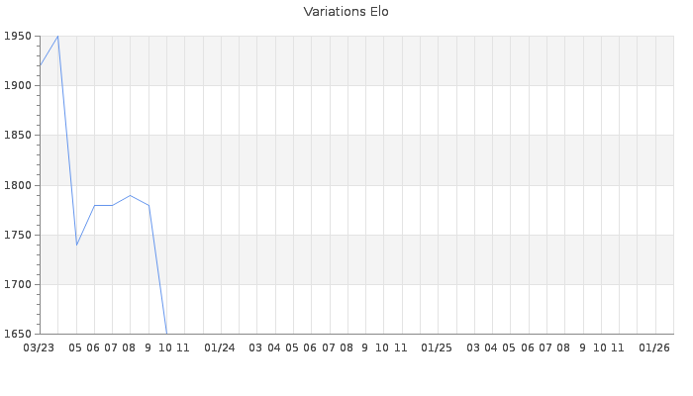Image resolution: width=693 pixels, height=396 pixels.
Task: Click the 1950 y-axis label
Action: pos(19,37)
